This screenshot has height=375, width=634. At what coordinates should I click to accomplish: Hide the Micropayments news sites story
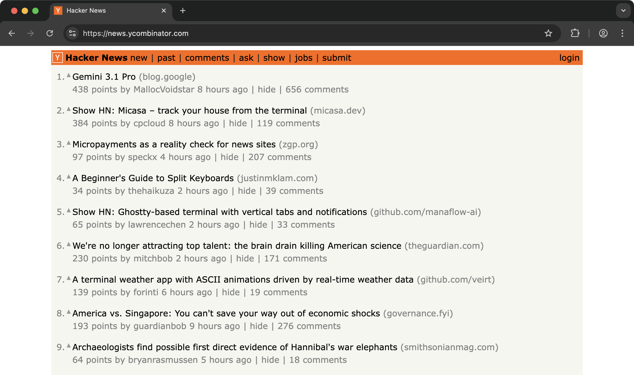[x=229, y=157]
